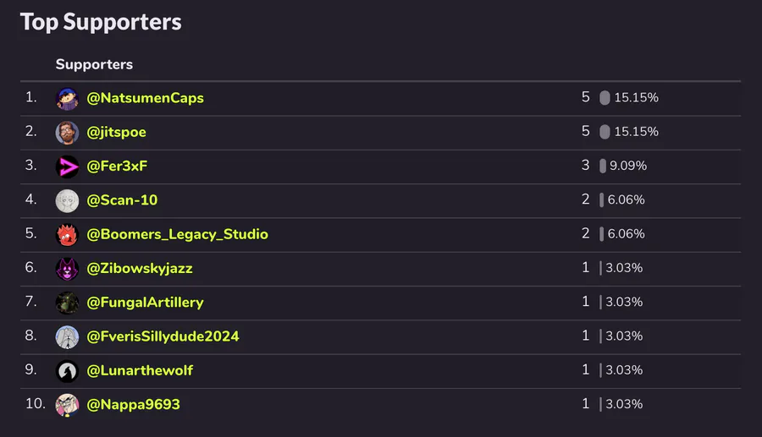Click the Supporters column header
Screen dimensions: 762x437
coord(94,64)
